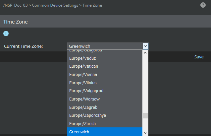Open the help question mark icon
Image resolution: width=211 pixels, height=136 pixels.
[203, 5]
